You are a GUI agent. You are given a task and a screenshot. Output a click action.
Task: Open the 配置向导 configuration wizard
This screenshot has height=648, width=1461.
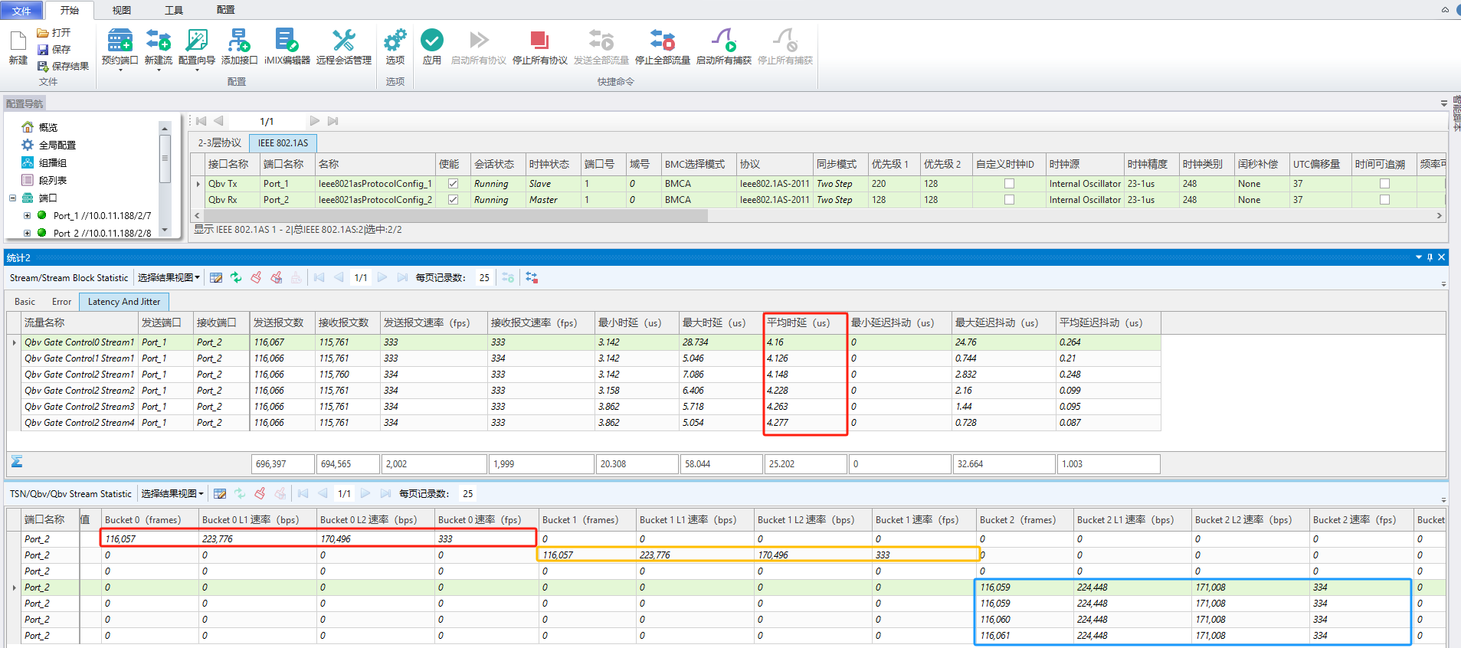197,47
